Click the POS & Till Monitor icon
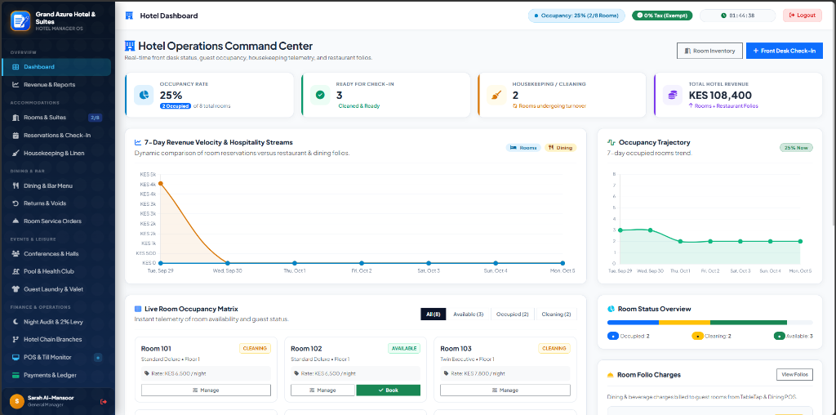 click(x=16, y=357)
